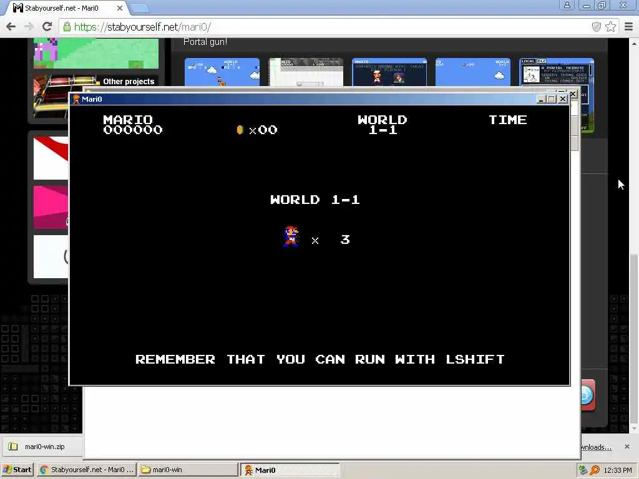The width and height of the screenshot is (639, 479).
Task: Click the 12:33 PM system clock
Action: click(617, 470)
